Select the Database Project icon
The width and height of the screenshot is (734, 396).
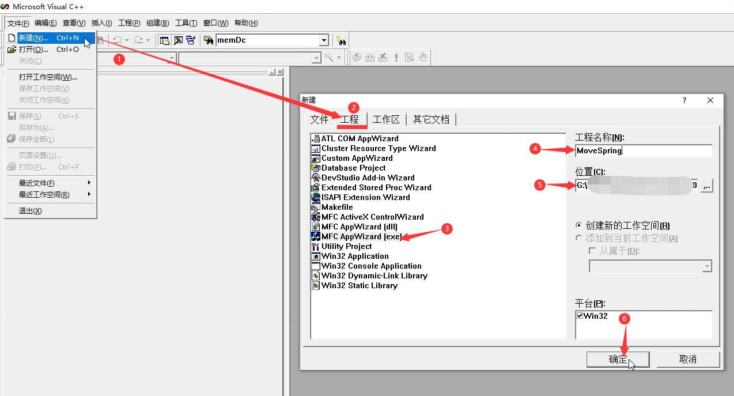pyautogui.click(x=315, y=168)
